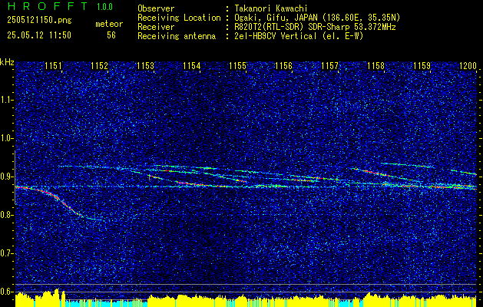Click time marker 1152
483x307 pixels.
(100, 65)
